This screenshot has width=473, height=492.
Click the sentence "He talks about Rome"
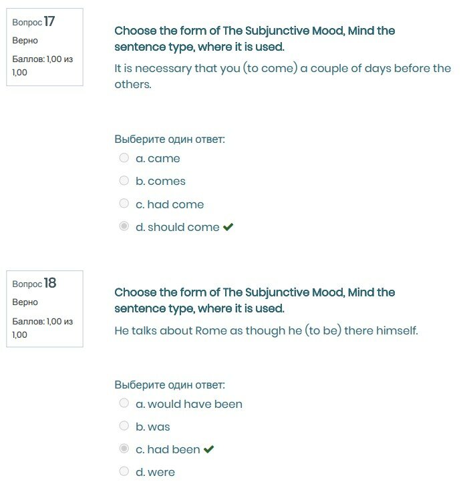[266, 330]
